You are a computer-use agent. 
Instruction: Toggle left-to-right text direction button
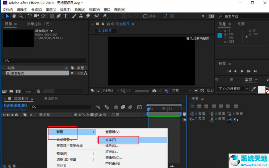point(230,120)
